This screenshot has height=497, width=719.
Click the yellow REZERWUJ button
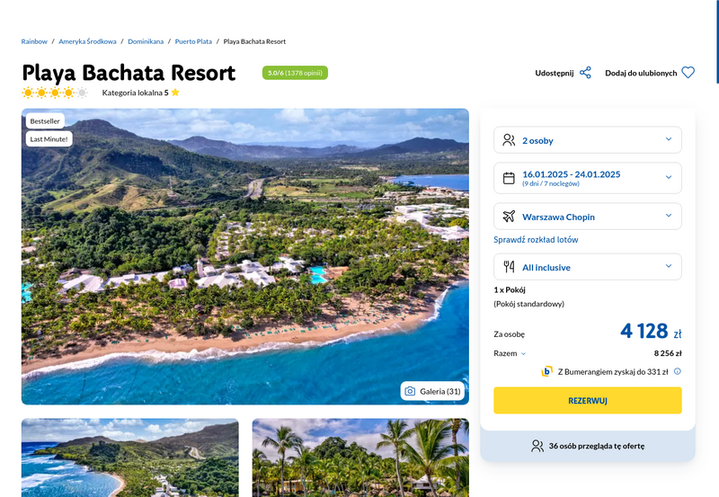[x=588, y=400]
